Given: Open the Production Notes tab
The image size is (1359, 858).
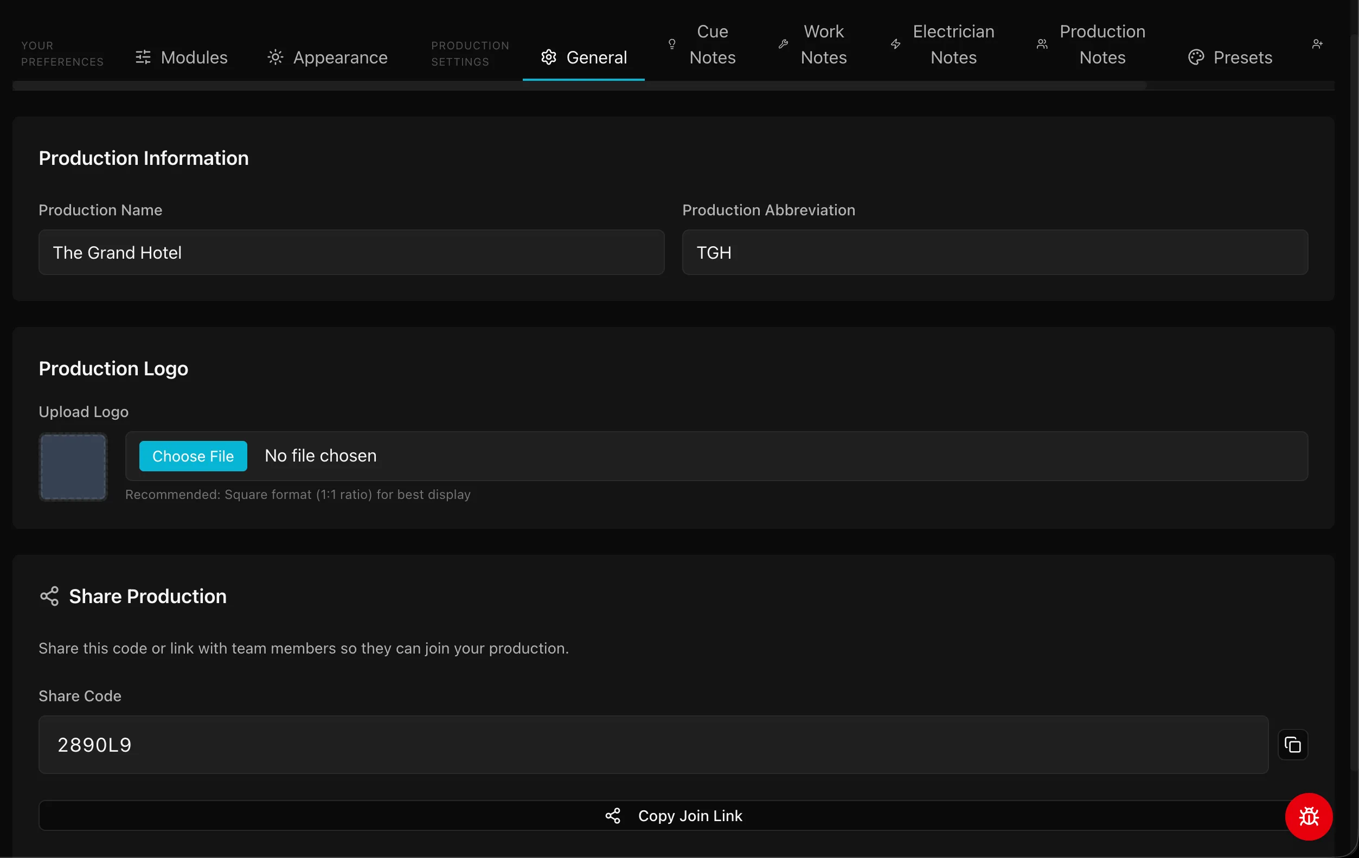Looking at the screenshot, I should tap(1091, 44).
